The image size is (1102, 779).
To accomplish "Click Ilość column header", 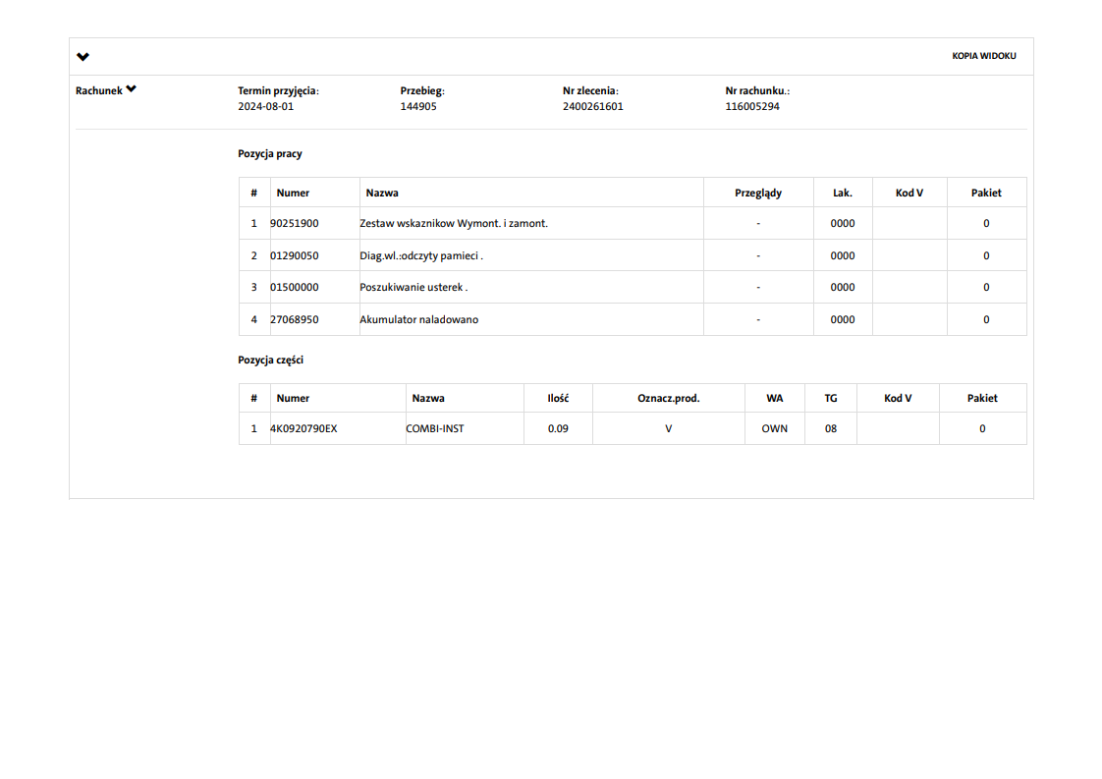I will 558,399.
